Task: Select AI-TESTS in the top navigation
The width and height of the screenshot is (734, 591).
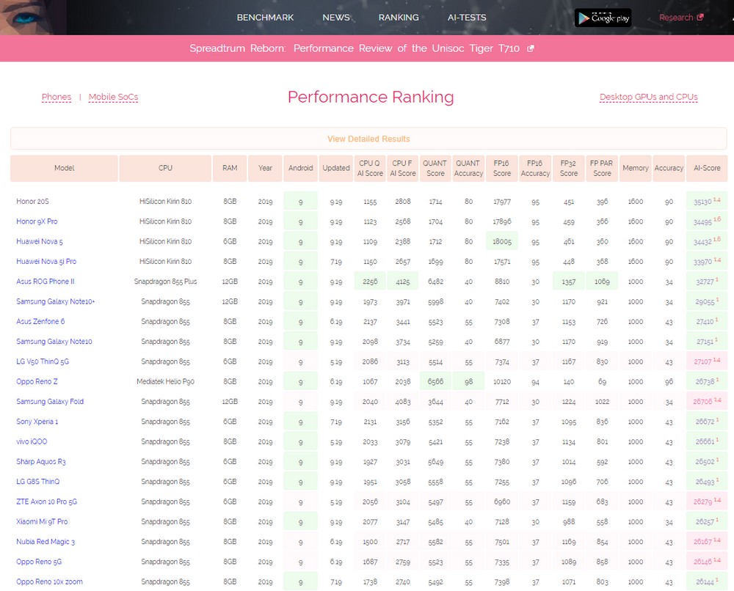Action: pyautogui.click(x=467, y=18)
